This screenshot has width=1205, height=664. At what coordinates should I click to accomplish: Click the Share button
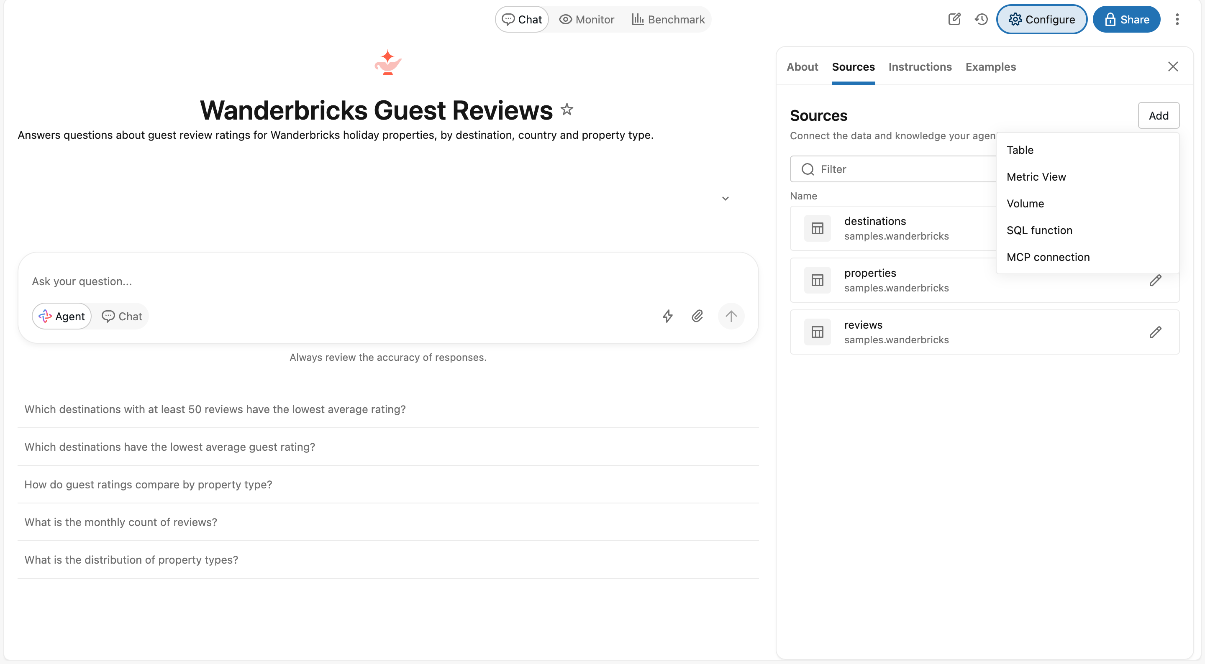(x=1126, y=19)
